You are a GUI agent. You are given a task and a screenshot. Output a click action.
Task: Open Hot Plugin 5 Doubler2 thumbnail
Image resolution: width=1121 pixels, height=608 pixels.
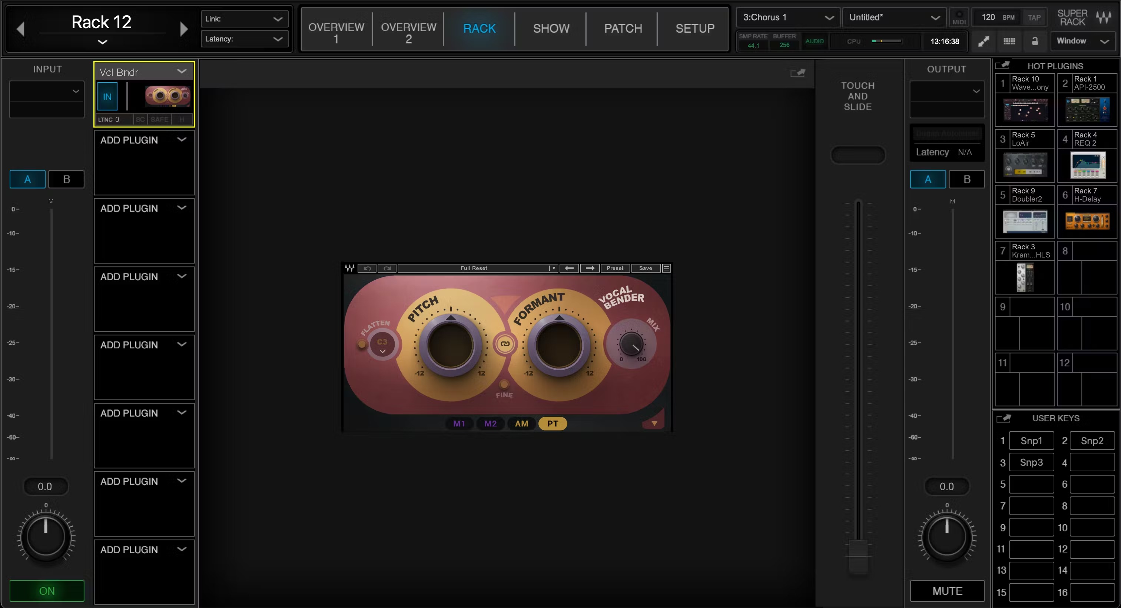pos(1025,222)
